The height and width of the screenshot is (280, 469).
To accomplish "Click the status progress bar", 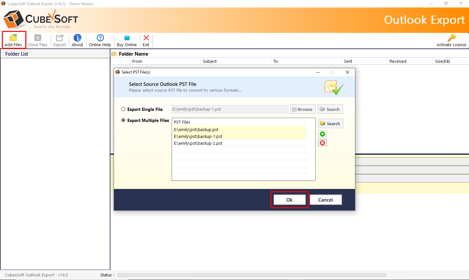I will click(x=251, y=275).
